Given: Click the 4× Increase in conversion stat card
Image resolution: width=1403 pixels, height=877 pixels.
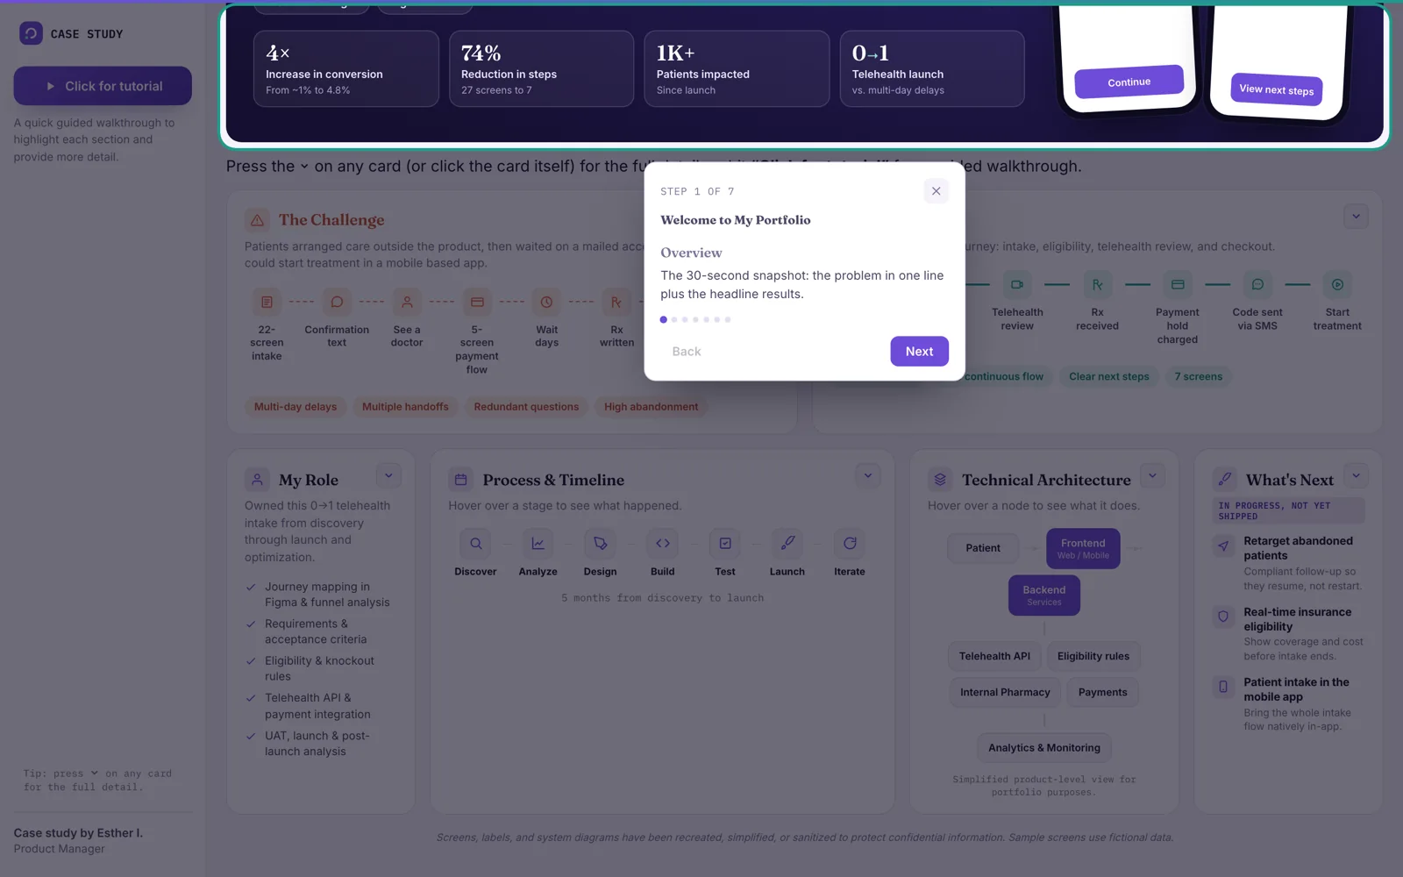Looking at the screenshot, I should (346, 69).
